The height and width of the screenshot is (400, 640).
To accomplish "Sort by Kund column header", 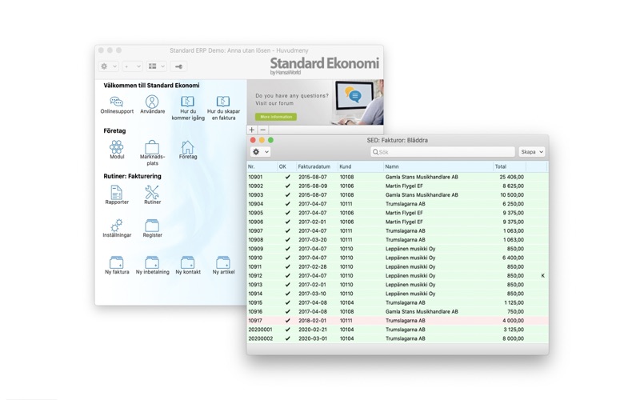I will 361,166.
